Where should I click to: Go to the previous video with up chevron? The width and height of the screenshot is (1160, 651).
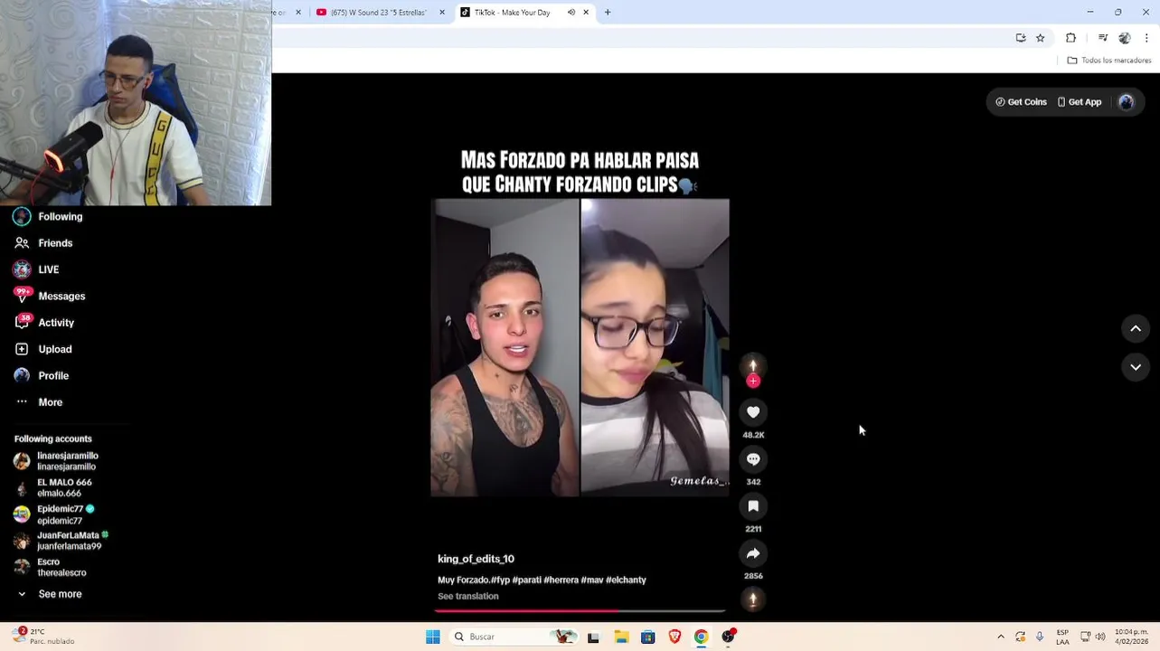[x=1136, y=329]
